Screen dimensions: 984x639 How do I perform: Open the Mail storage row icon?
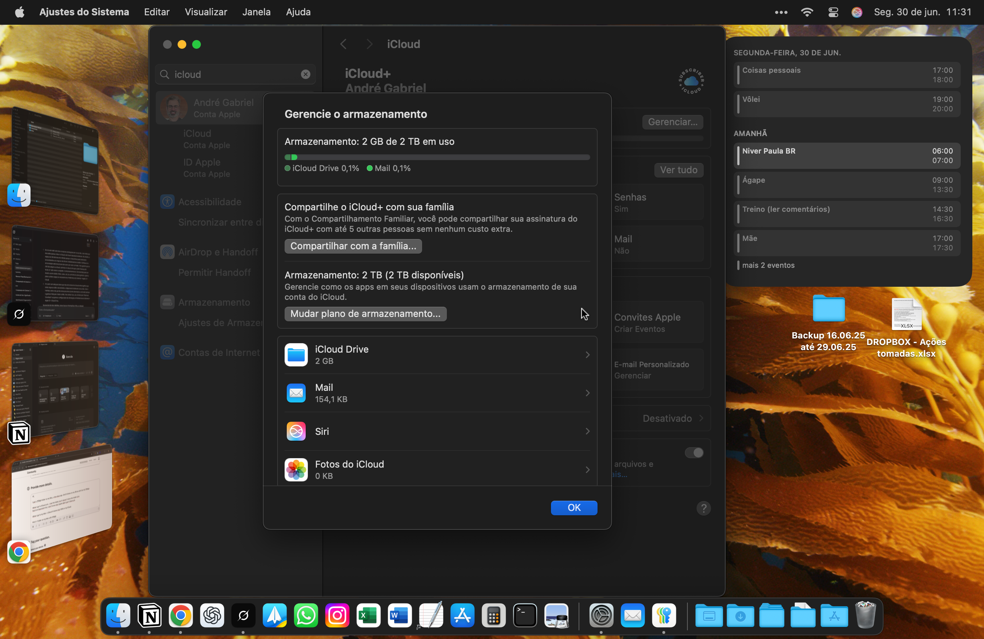tap(296, 393)
